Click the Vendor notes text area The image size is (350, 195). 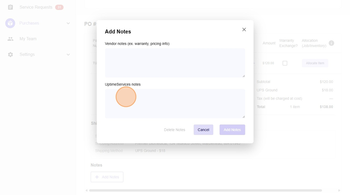coord(175,63)
